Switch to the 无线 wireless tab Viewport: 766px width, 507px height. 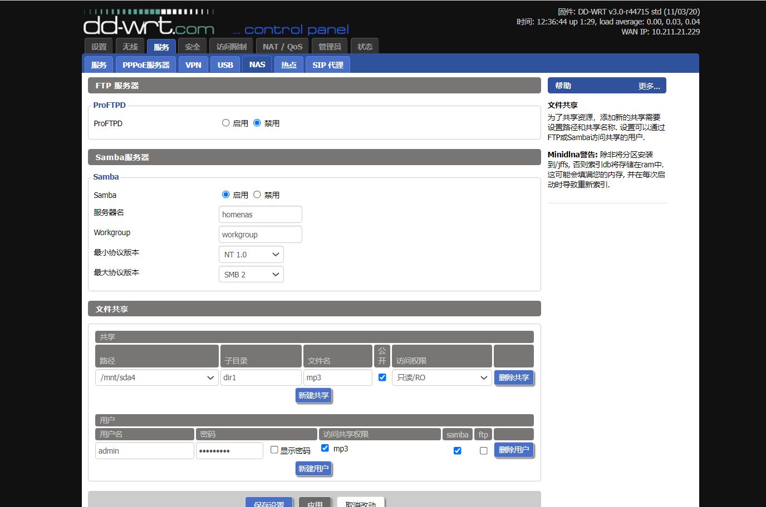point(130,47)
